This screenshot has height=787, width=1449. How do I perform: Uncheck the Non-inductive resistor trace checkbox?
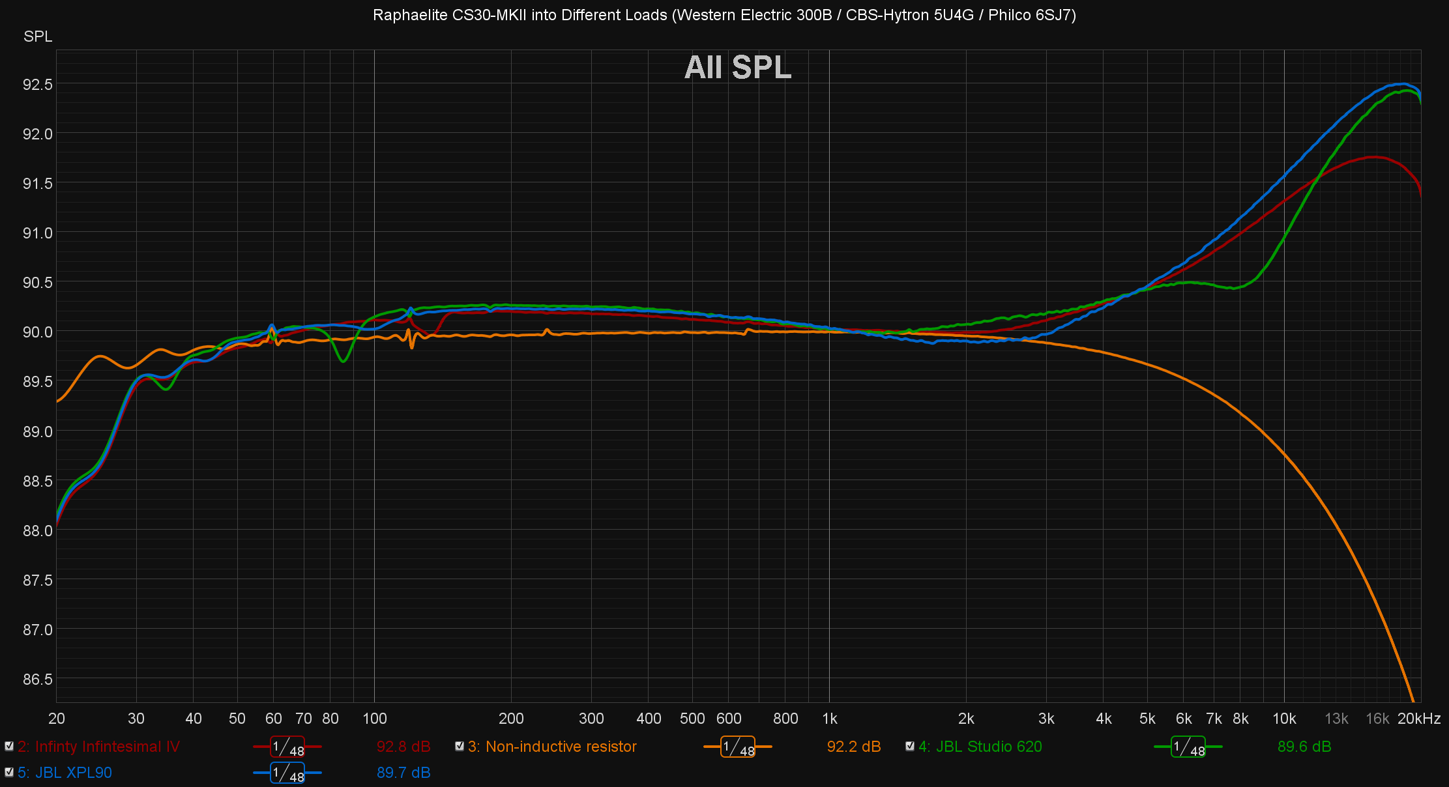point(460,746)
